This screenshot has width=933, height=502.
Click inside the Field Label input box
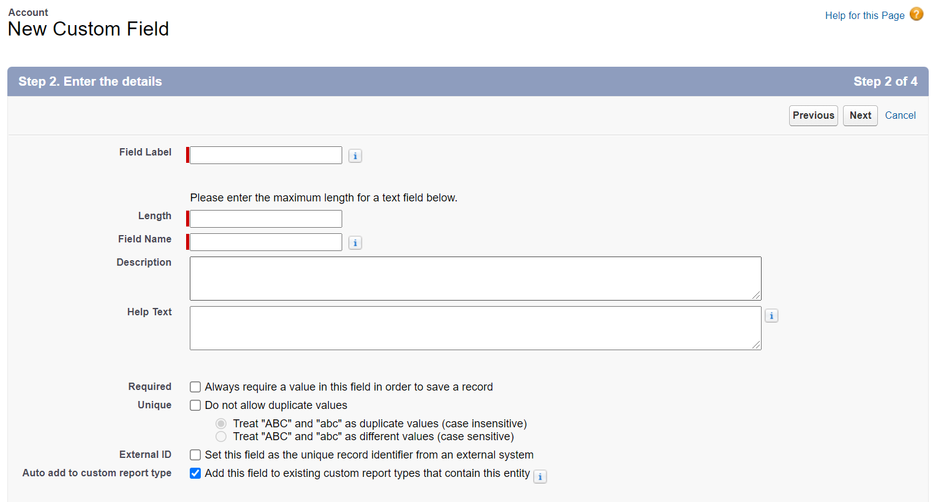(264, 155)
